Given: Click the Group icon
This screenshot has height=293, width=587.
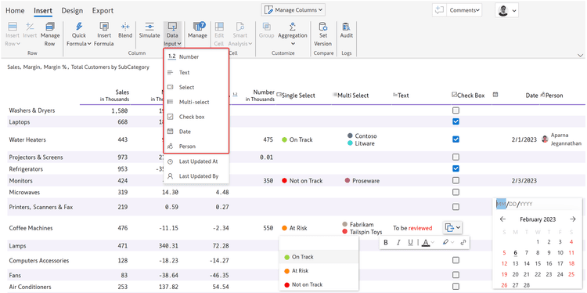Looking at the screenshot, I should tap(267, 27).
